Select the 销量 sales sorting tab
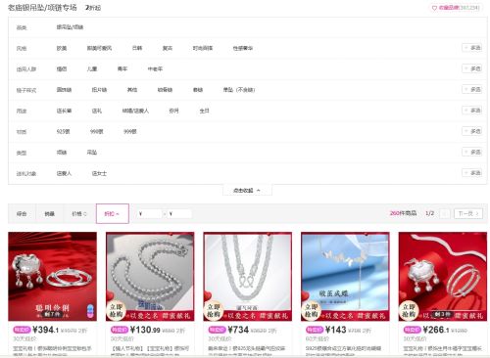Screen dimensions: 490x358 49,214
